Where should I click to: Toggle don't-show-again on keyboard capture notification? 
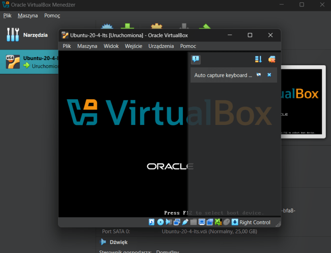(258, 75)
